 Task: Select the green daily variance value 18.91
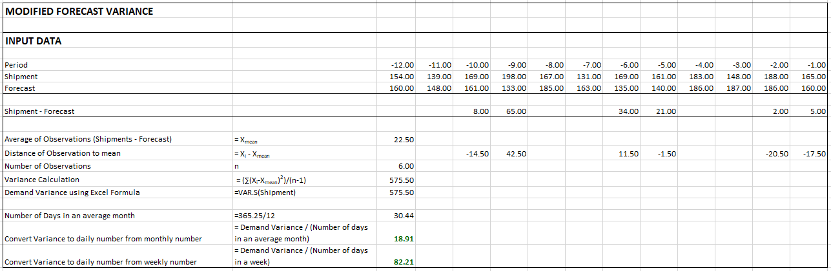[x=404, y=239]
